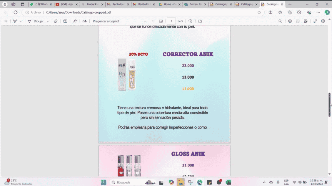Click the 20% DCTO label
The width and height of the screenshot is (332, 186).
139,54
